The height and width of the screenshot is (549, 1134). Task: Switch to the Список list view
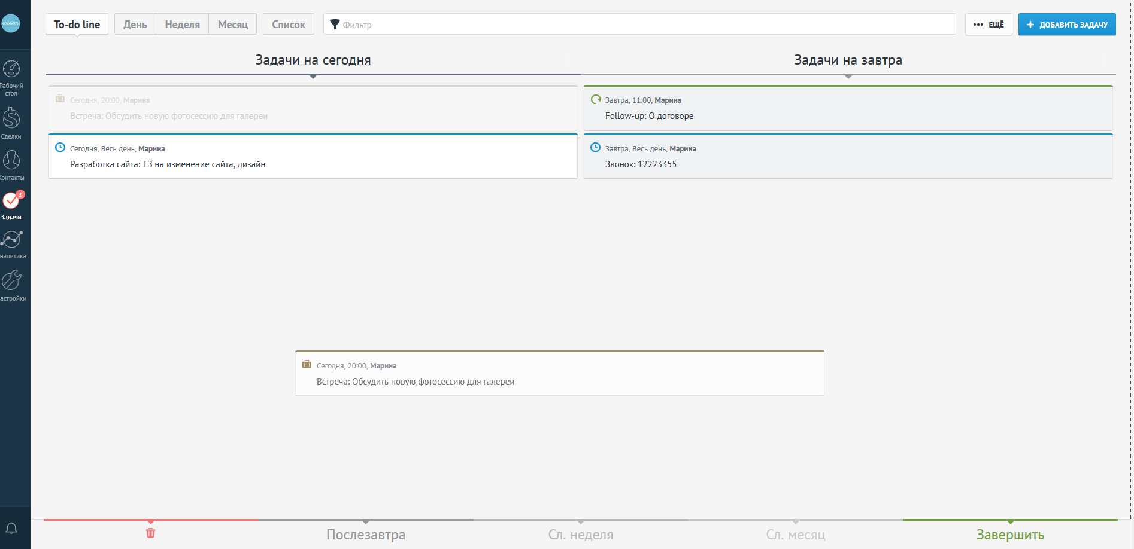pos(289,25)
